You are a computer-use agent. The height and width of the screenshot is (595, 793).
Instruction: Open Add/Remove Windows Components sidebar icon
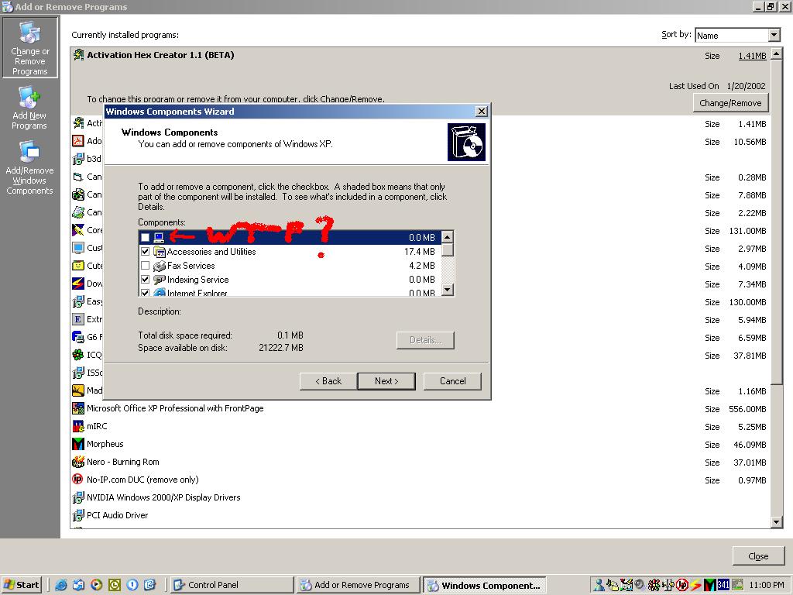pos(29,167)
